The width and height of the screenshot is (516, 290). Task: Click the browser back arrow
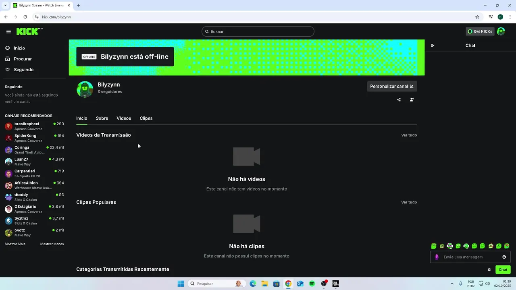6,17
